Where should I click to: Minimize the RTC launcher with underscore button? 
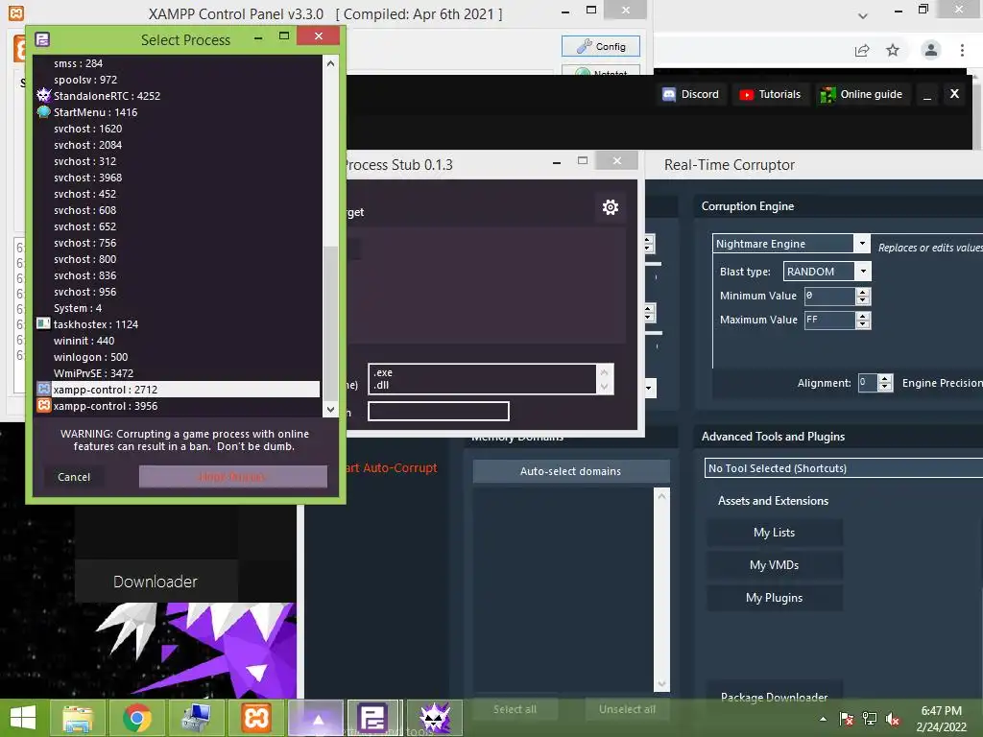pos(927,95)
